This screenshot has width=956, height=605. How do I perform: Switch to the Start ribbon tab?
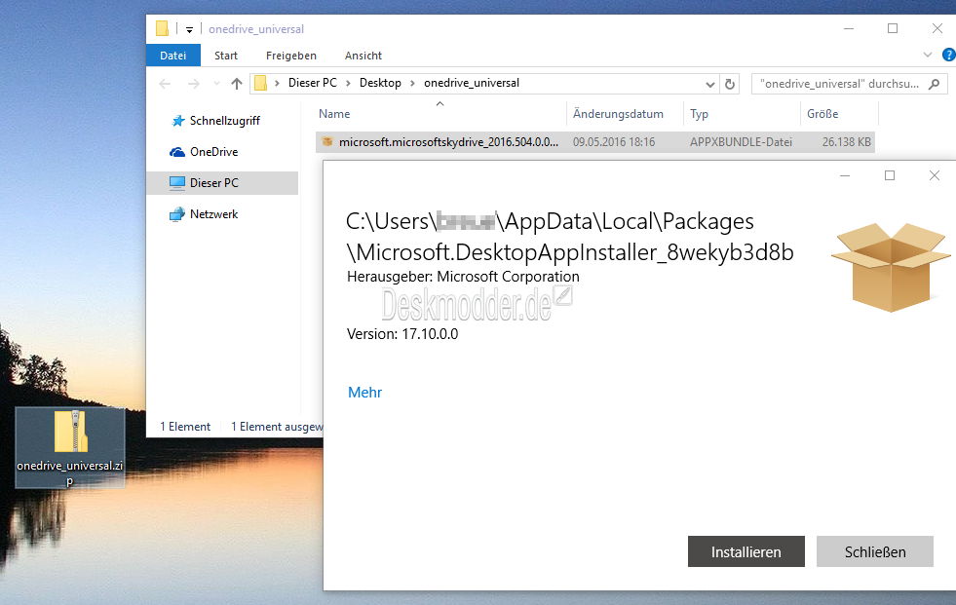(x=225, y=56)
